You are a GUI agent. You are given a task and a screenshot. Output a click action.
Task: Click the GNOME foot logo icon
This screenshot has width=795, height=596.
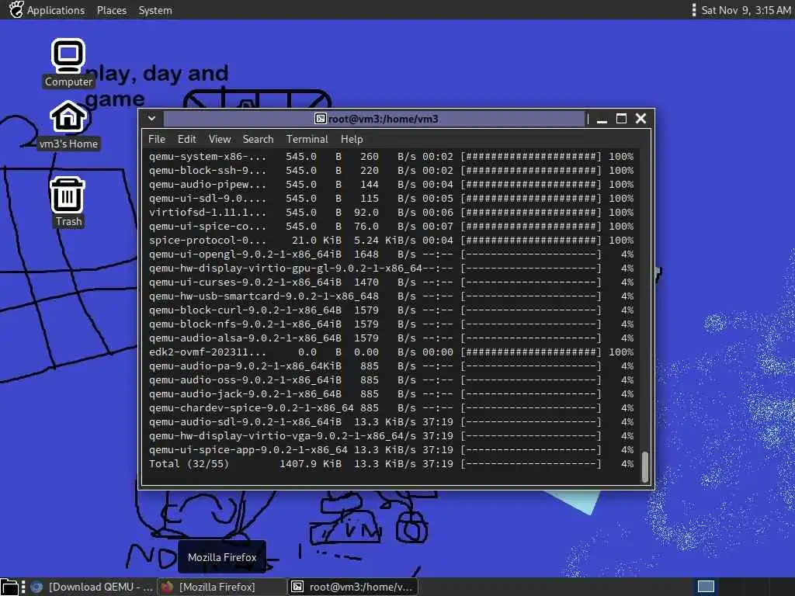[16, 9]
